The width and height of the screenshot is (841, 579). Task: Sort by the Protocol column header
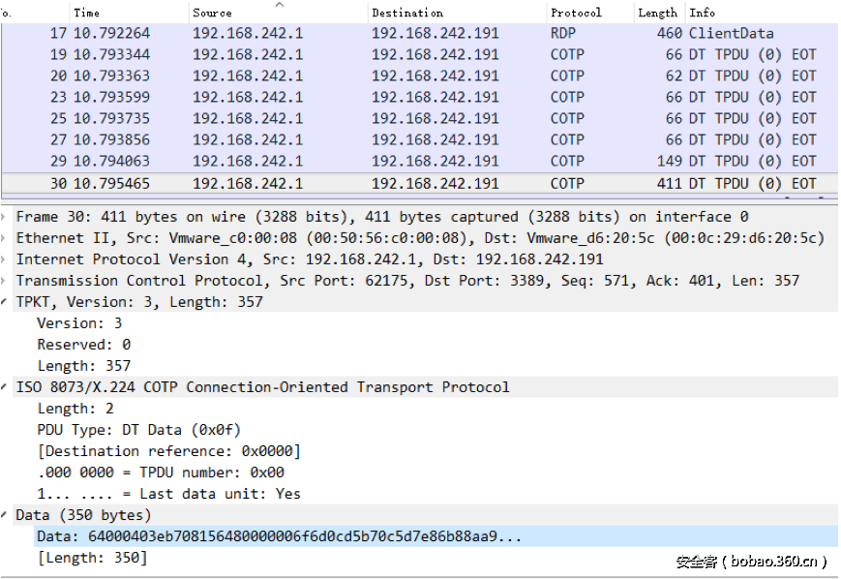(x=576, y=13)
